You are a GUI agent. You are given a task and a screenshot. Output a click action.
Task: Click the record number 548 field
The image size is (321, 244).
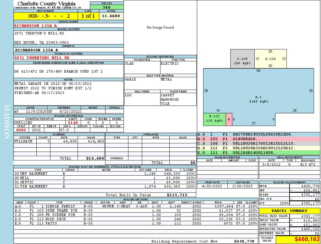pyautogui.click(x=107, y=7)
